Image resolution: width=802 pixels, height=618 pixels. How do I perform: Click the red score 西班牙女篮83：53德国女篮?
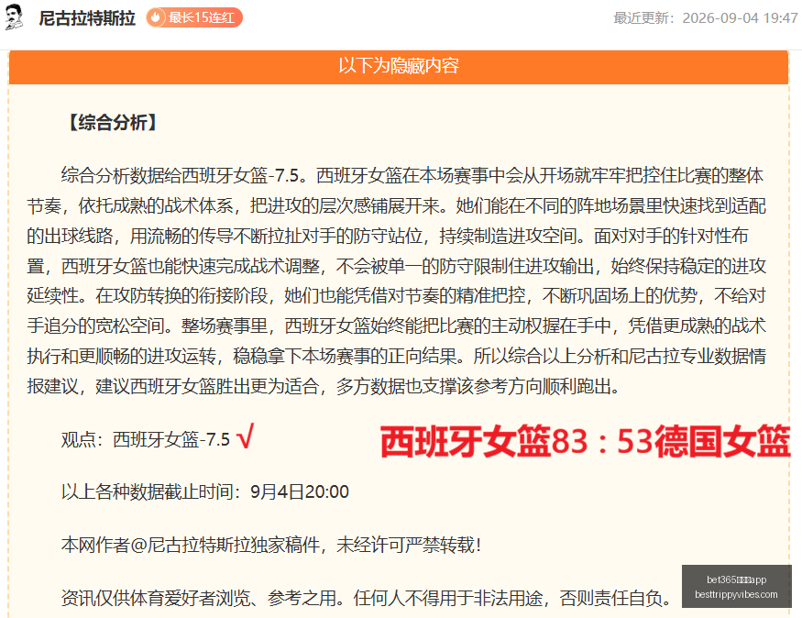[x=586, y=442]
